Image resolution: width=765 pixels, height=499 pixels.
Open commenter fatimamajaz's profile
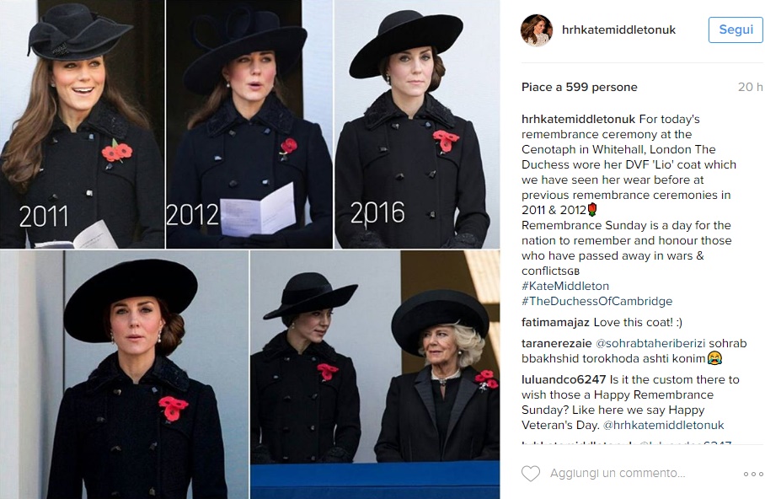click(x=556, y=322)
